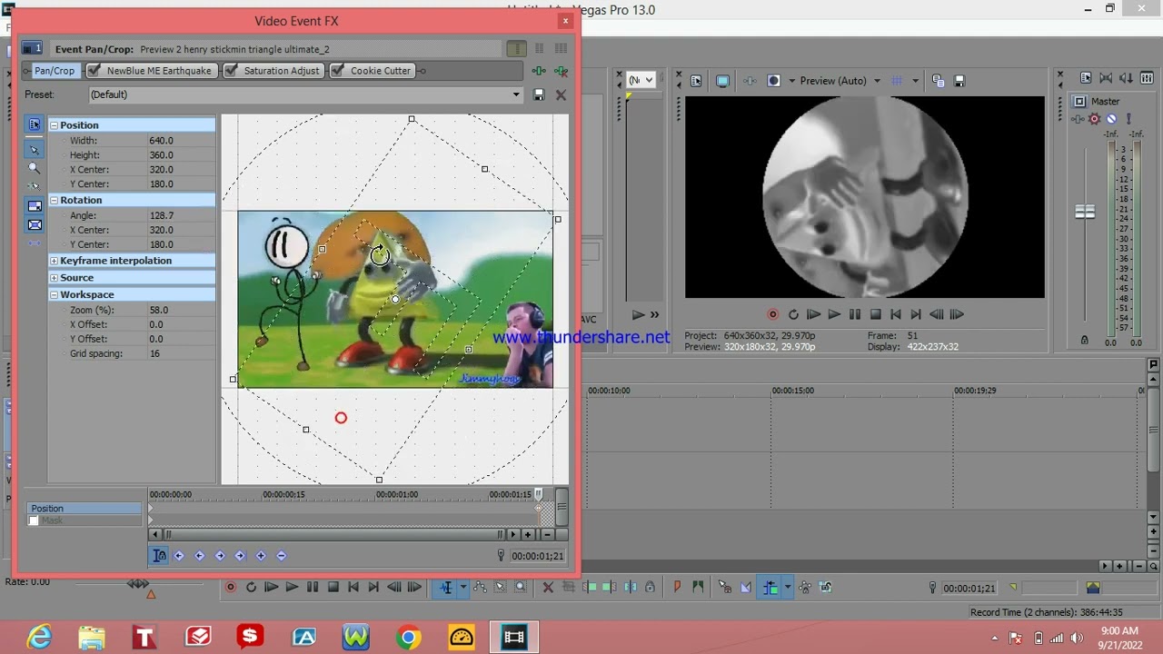Collapse the Workspace section

pos(54,295)
